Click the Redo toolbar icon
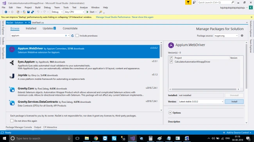This screenshot has height=142, width=254. [45, 12]
